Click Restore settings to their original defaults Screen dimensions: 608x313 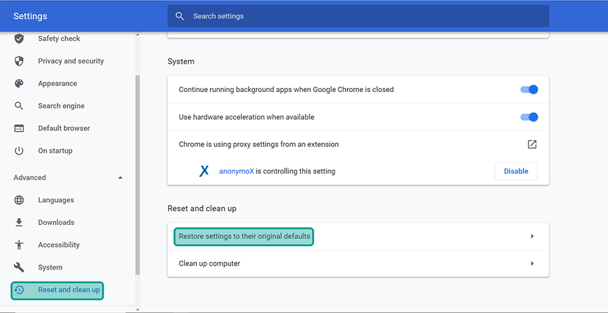point(243,236)
